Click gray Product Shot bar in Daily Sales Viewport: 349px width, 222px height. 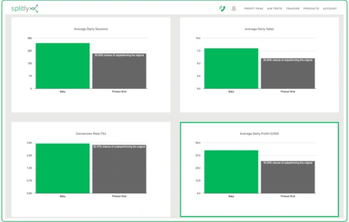click(288, 74)
